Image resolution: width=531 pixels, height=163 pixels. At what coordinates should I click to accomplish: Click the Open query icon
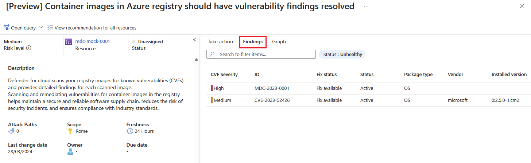(x=6, y=28)
